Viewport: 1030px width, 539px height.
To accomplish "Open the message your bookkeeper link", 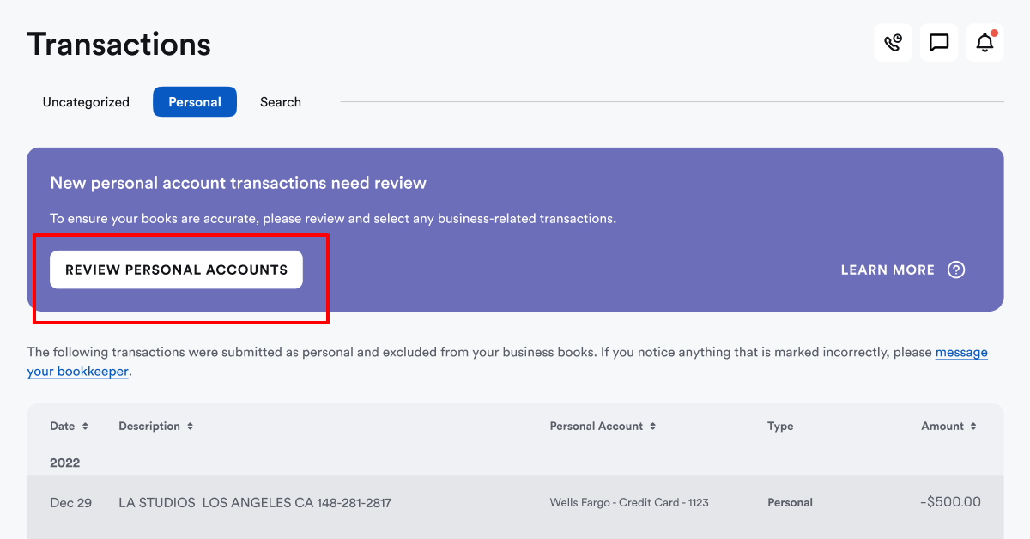I will (x=961, y=352).
